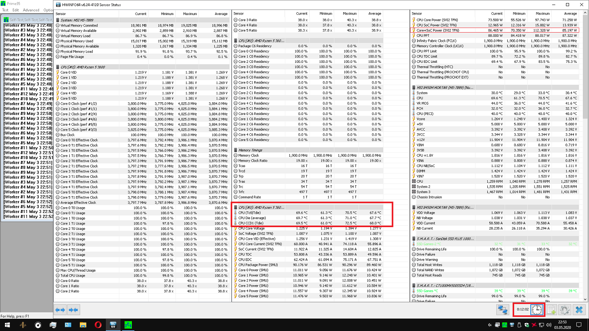Click Windows Start button on taskbar

pyautogui.click(x=7, y=325)
